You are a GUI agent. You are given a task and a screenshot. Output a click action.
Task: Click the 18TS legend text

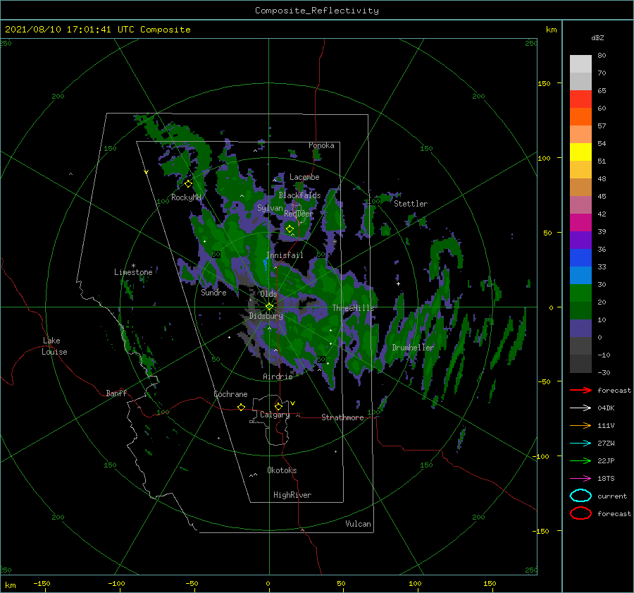[606, 479]
